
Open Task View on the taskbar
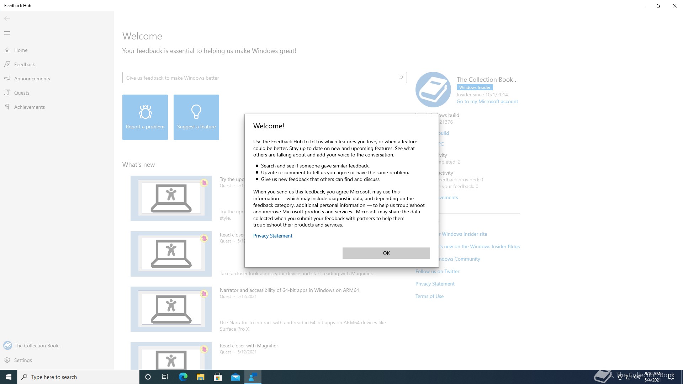[165, 377]
